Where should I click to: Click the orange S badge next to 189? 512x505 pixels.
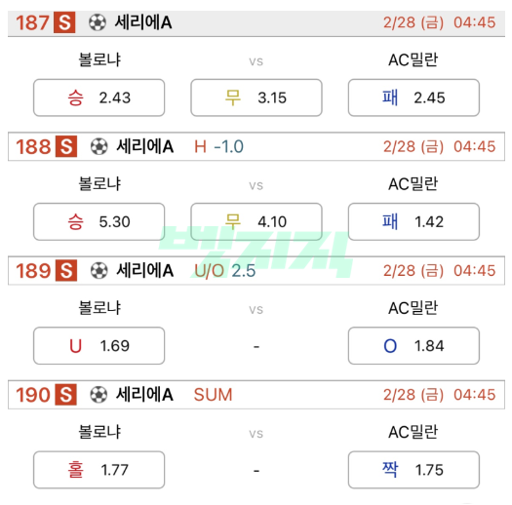tap(66, 271)
